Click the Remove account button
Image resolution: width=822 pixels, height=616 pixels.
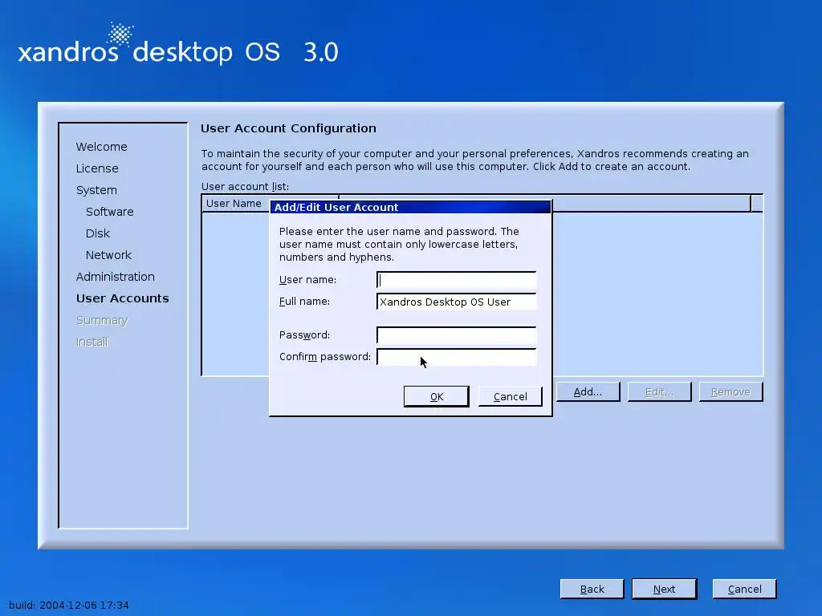tap(730, 391)
